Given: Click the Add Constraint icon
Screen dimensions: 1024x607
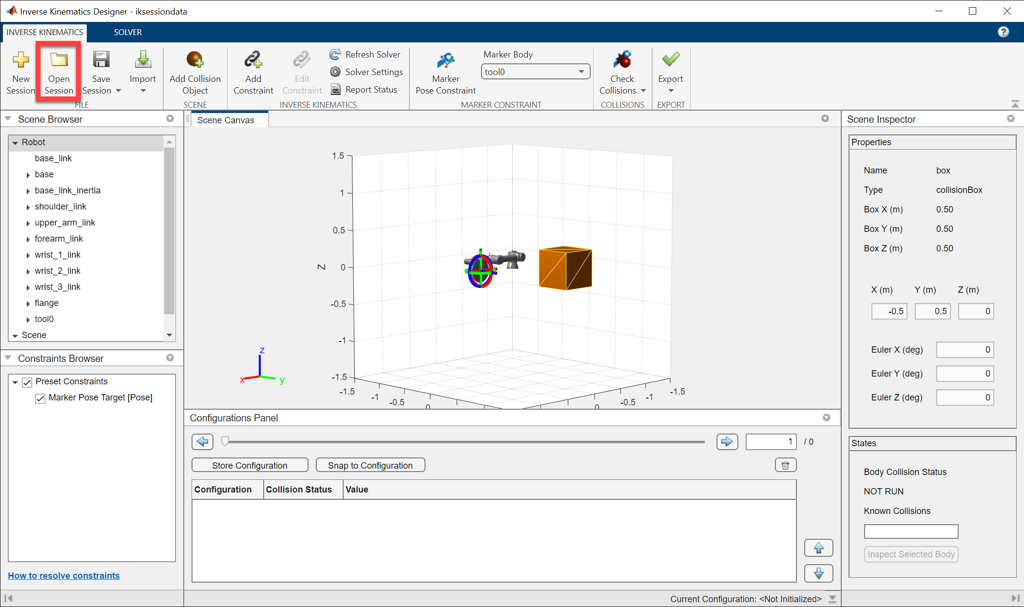Looking at the screenshot, I should [x=253, y=60].
